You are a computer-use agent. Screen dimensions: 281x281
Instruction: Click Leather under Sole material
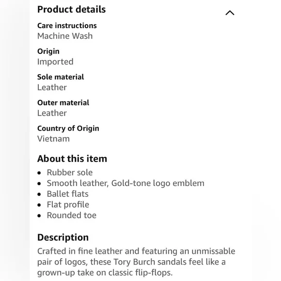point(52,88)
